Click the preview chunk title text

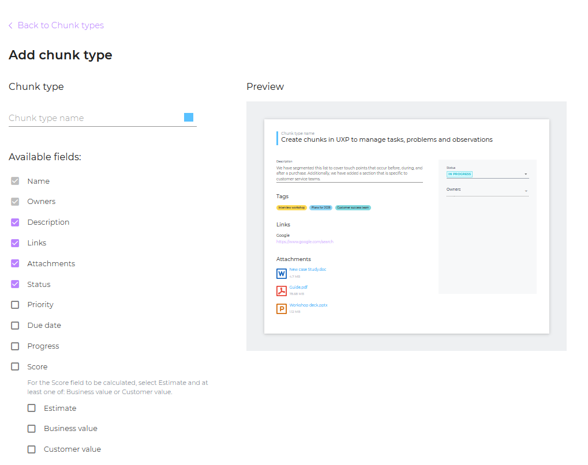387,139
